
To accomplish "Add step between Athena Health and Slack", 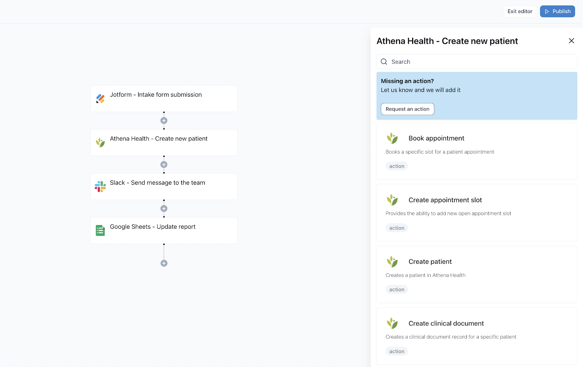I will tap(164, 165).
